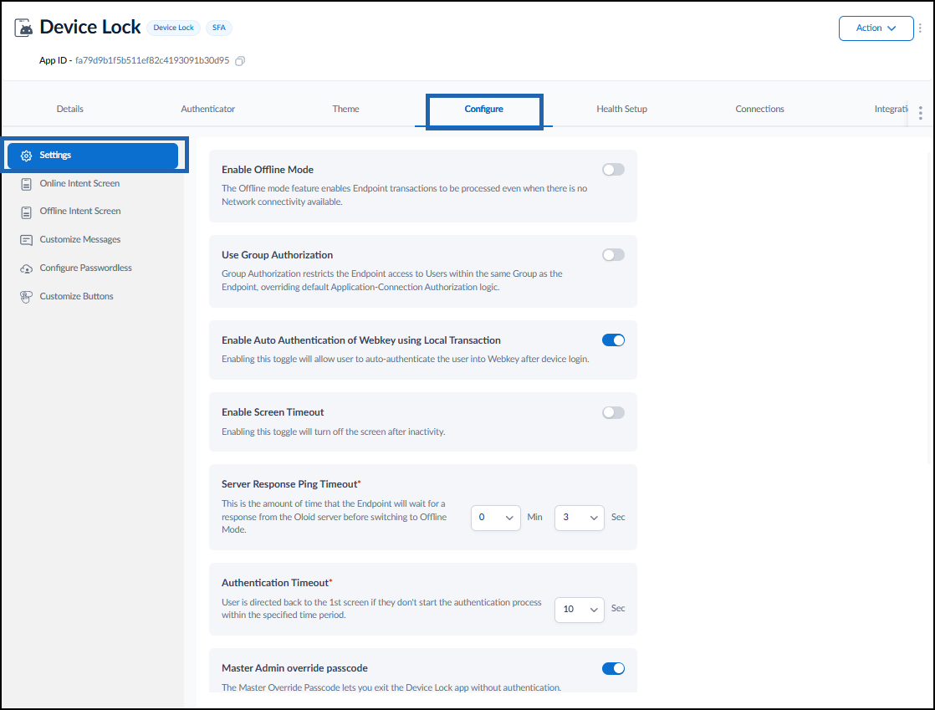Screen dimensions: 935x710
Task: Toggle Master Admin override passcode switch
Action: click(613, 668)
